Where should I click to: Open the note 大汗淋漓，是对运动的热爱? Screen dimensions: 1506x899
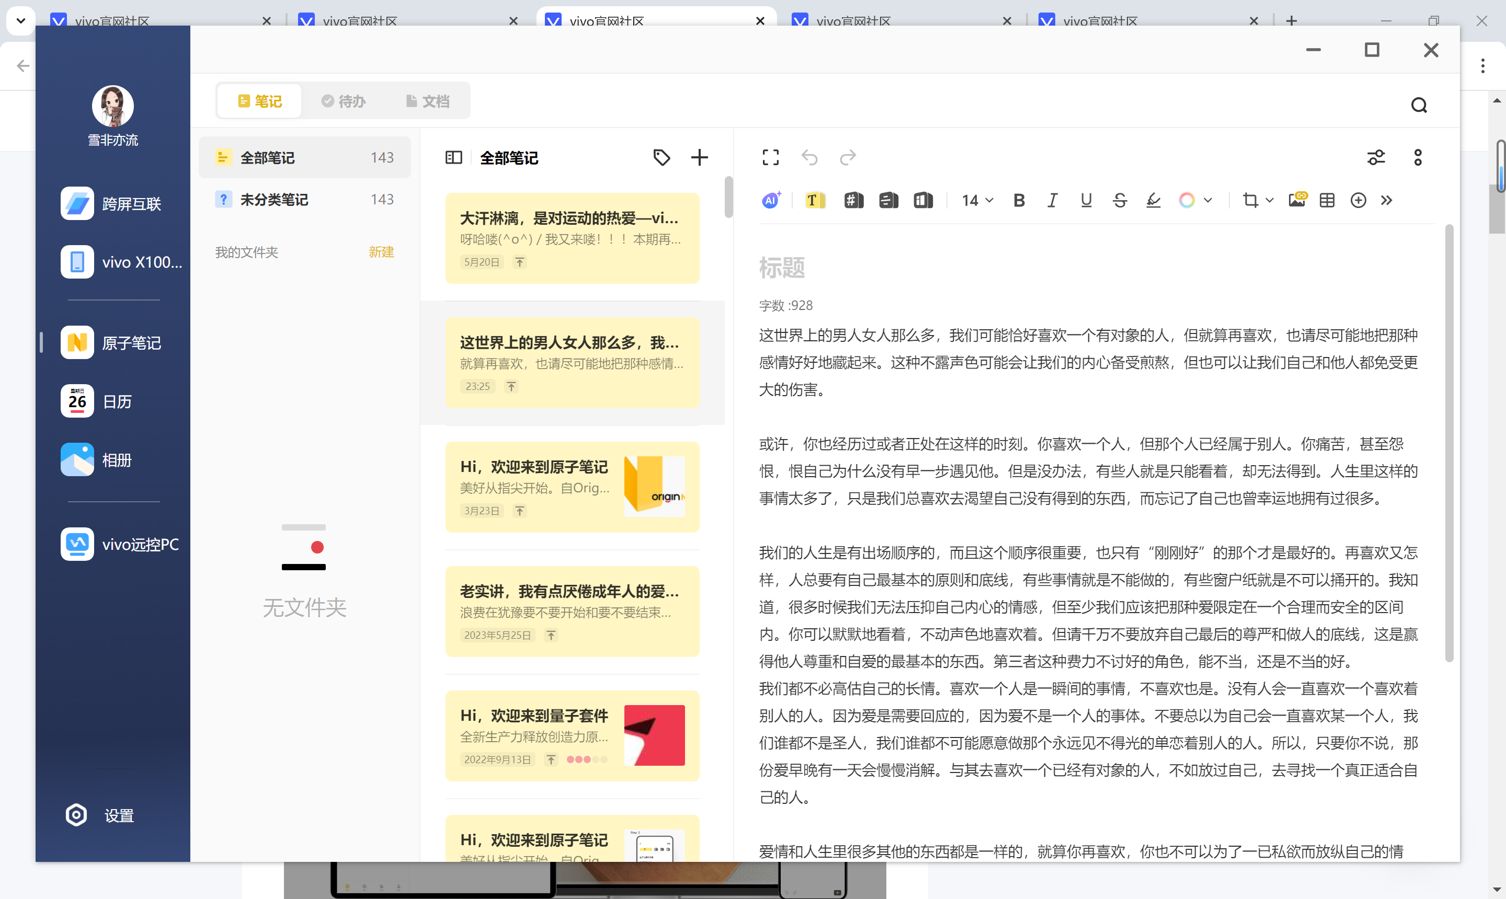(572, 238)
